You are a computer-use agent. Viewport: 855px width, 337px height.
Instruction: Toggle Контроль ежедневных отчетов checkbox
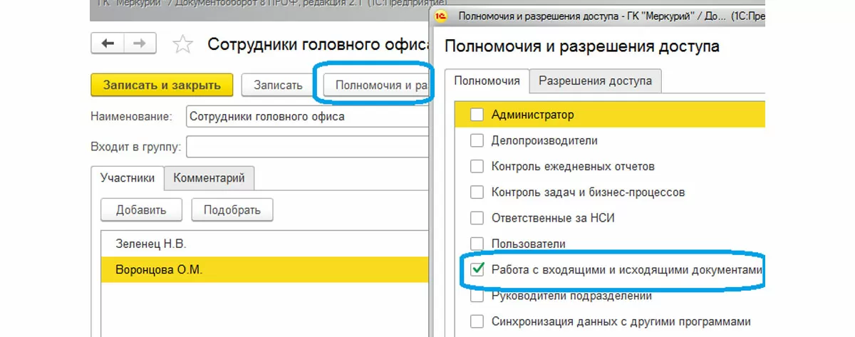477,166
